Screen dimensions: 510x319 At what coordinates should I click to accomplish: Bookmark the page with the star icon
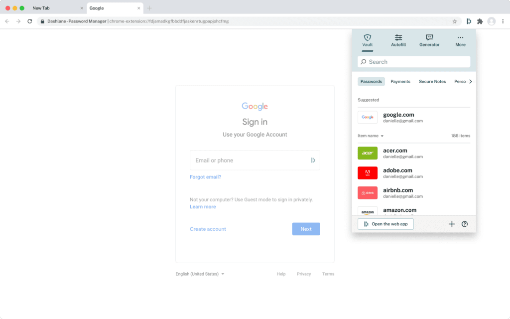point(455,22)
